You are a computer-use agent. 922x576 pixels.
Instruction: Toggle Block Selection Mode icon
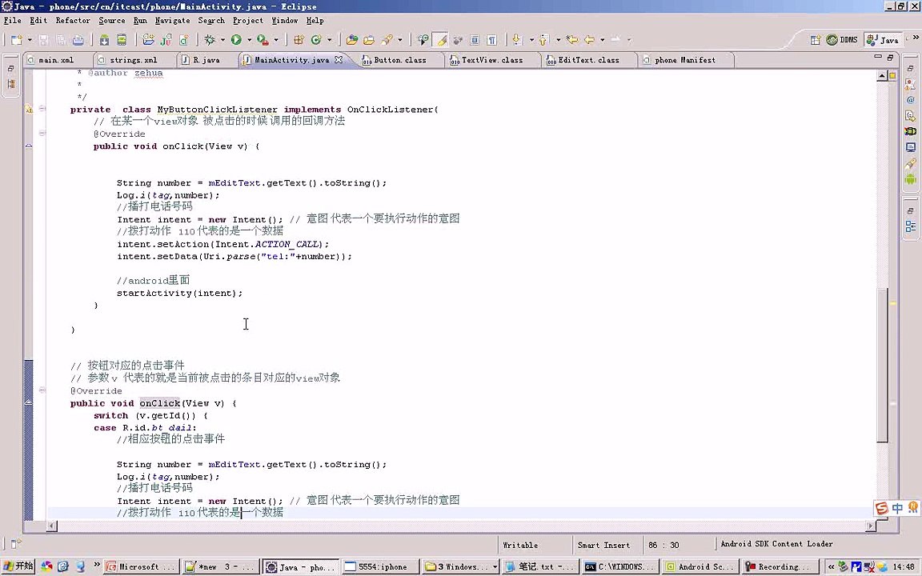pyautogui.click(x=475, y=40)
